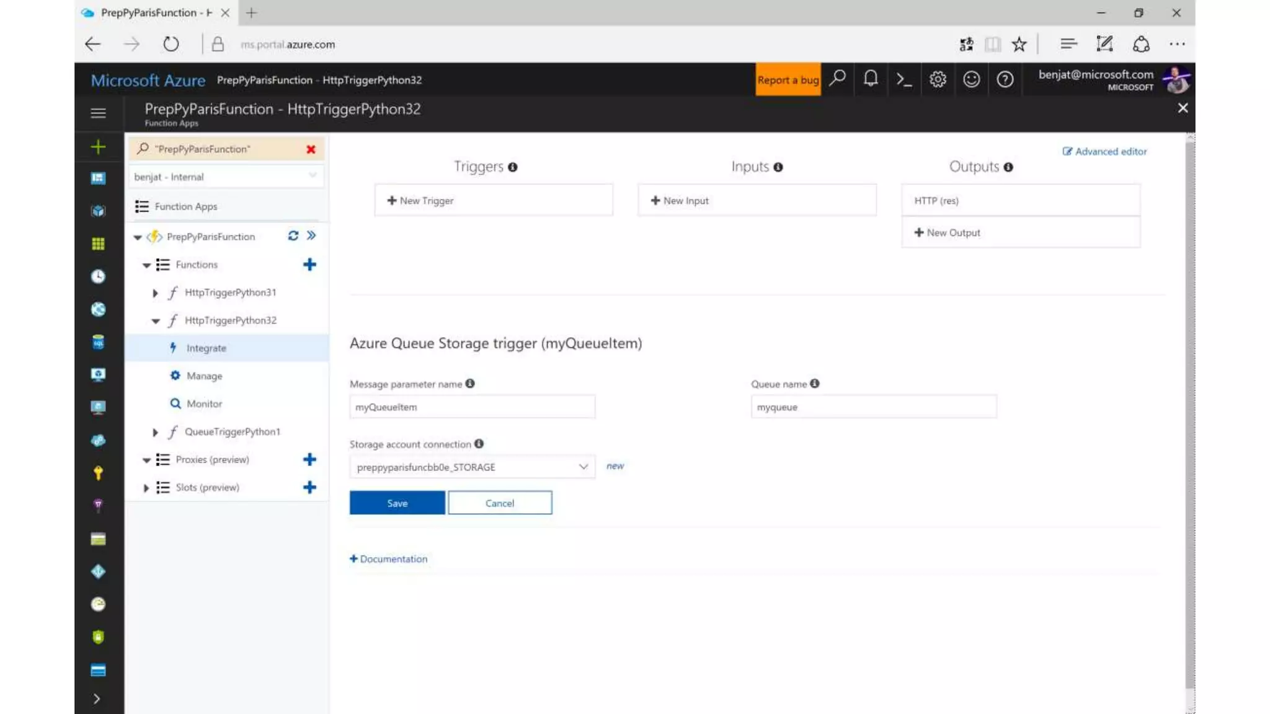Add a new function with plus icon

click(x=309, y=265)
